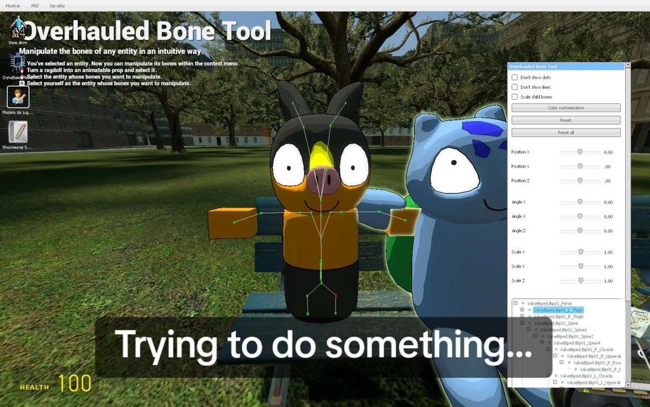The width and height of the screenshot is (650, 407).
Task: Collapse the ValveBiped.Bip01_Spine4 node
Action: tap(542, 343)
